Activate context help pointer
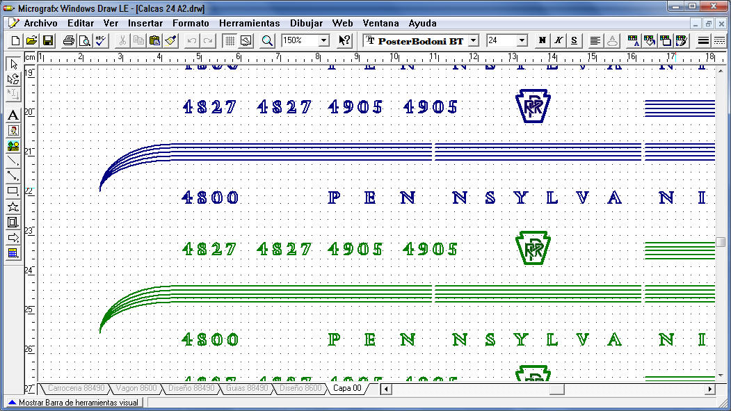The width and height of the screenshot is (731, 411). (x=344, y=40)
